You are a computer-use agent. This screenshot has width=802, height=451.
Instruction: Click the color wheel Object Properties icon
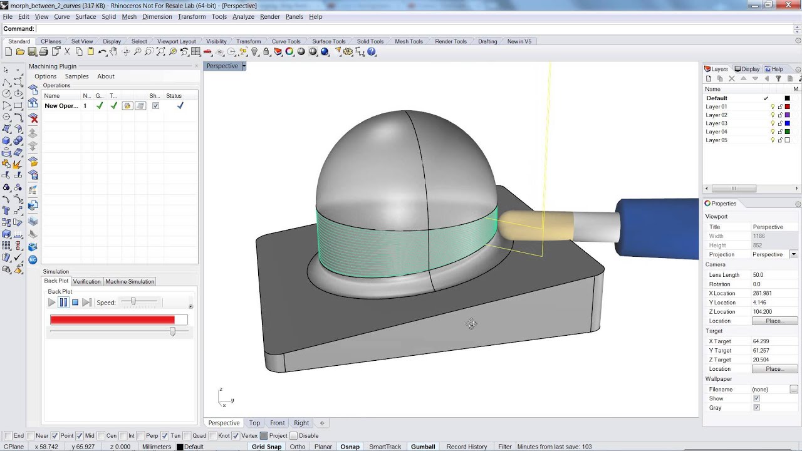289,52
